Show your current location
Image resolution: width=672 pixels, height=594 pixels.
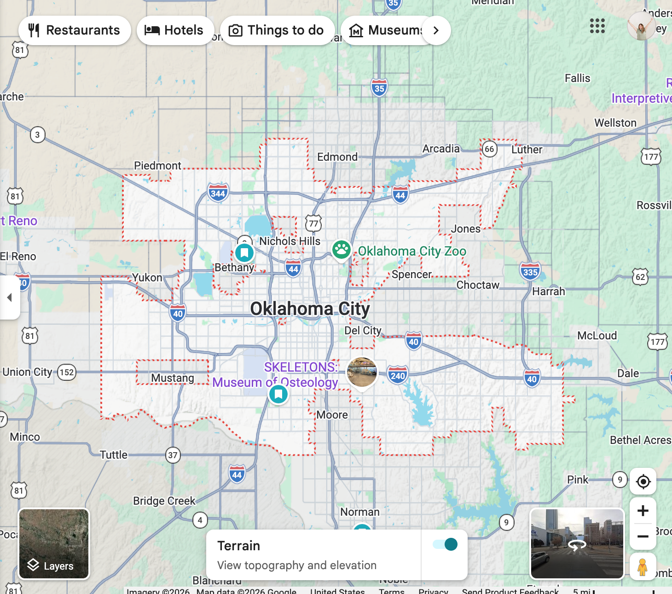coord(643,482)
